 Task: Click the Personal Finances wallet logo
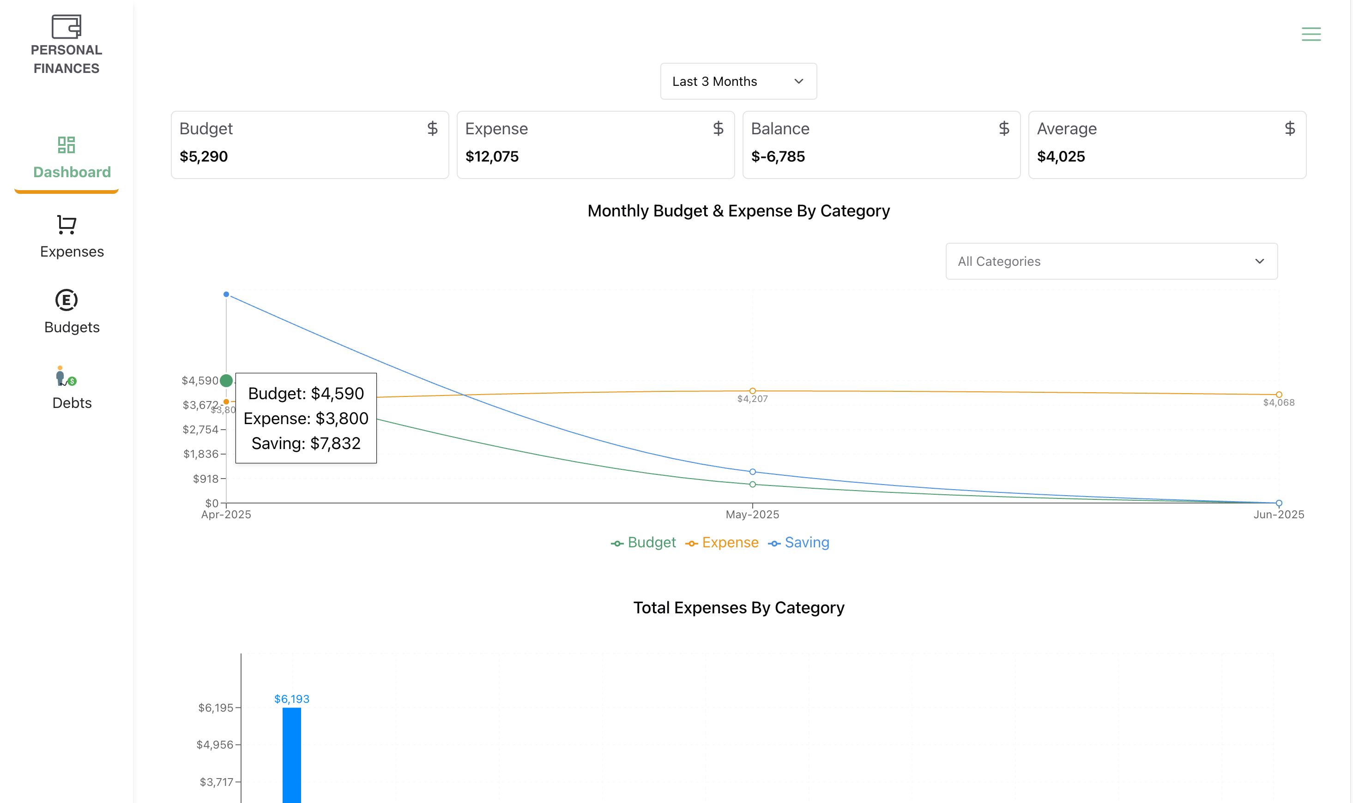click(x=66, y=27)
